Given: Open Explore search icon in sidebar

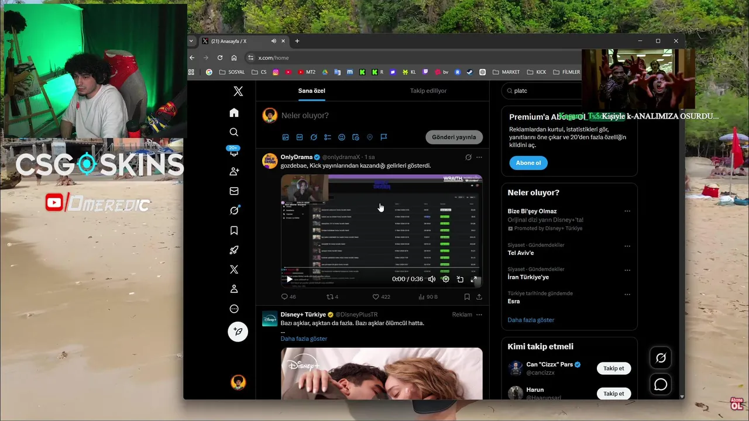Looking at the screenshot, I should (234, 132).
